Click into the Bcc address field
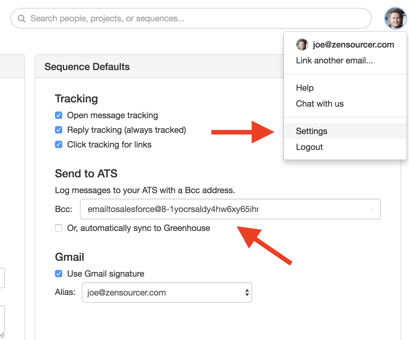 point(230,209)
